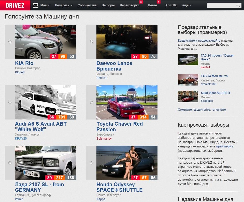Click the search magnifier icon
The width and height of the screenshot is (244, 202).
[x=238, y=5]
